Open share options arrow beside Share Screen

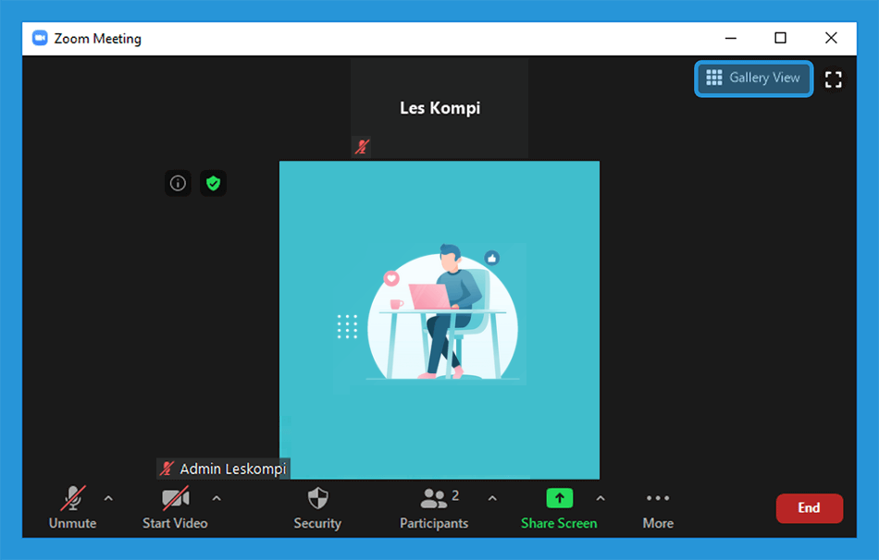tap(600, 498)
